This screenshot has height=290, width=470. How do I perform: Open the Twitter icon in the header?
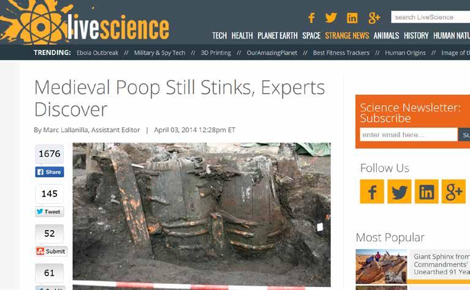click(331, 18)
